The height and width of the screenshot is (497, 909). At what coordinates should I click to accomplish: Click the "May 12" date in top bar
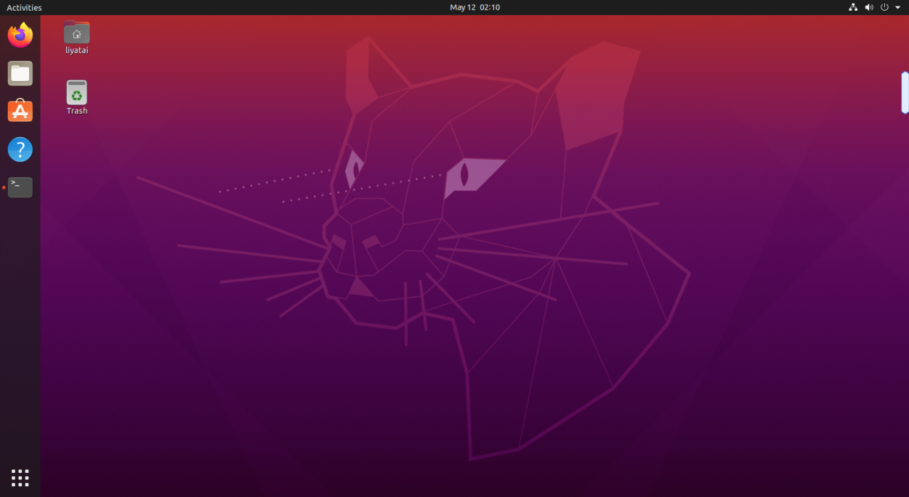point(462,7)
